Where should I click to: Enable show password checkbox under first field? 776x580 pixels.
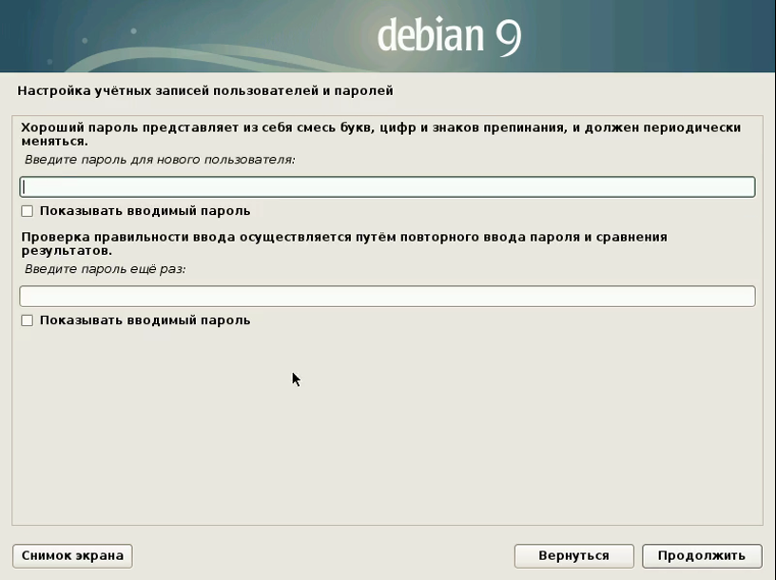(x=28, y=211)
